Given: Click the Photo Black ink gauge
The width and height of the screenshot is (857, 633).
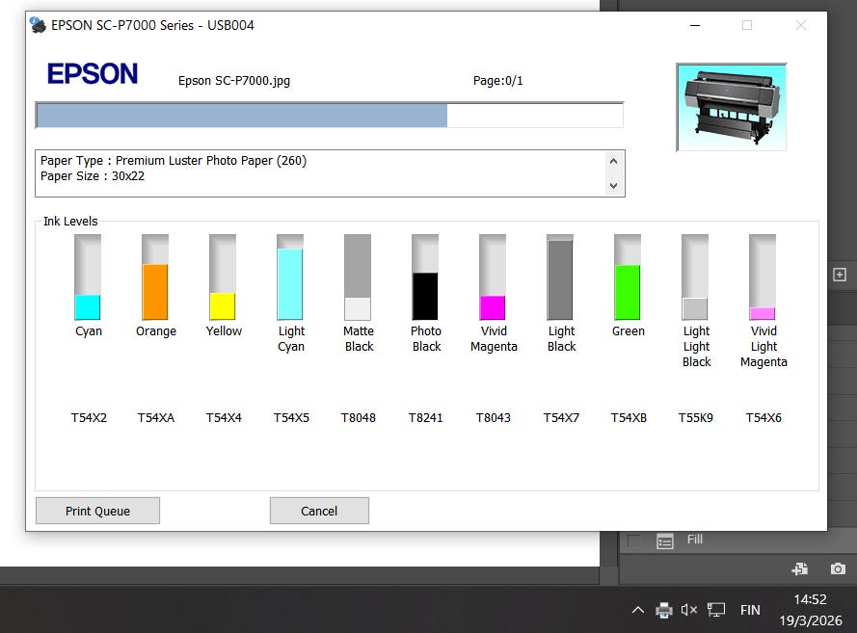Looking at the screenshot, I should (425, 277).
